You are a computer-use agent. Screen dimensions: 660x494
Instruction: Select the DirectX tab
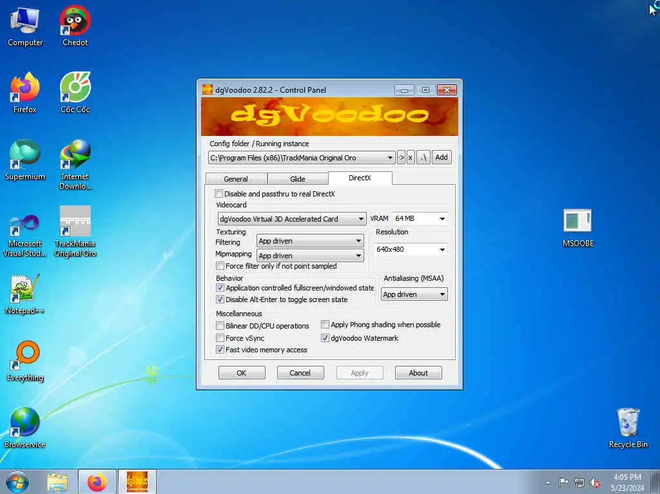pyautogui.click(x=360, y=178)
